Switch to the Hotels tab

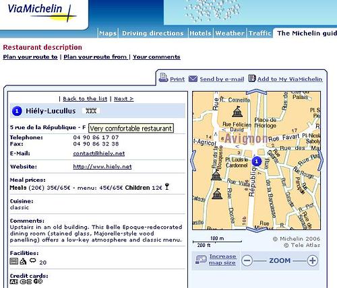(200, 33)
